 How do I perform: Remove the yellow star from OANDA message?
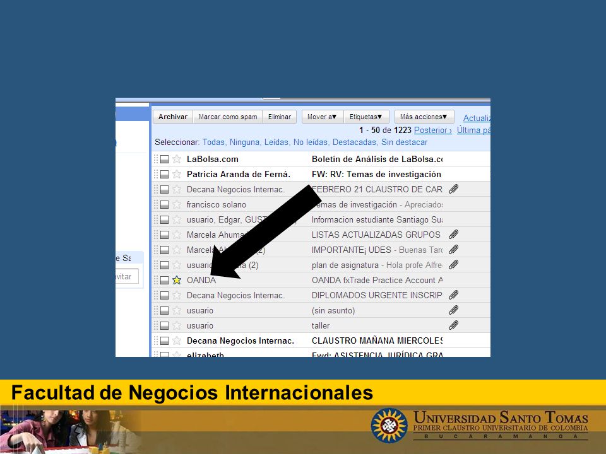tap(177, 280)
